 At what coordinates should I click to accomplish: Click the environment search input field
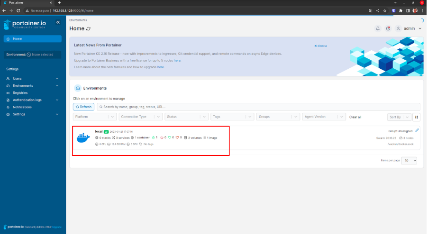tap(258, 107)
